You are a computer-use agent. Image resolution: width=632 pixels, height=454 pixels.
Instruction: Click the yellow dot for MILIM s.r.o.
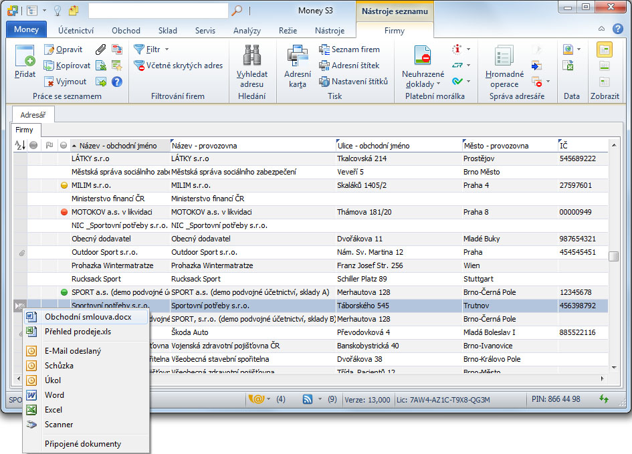click(64, 185)
